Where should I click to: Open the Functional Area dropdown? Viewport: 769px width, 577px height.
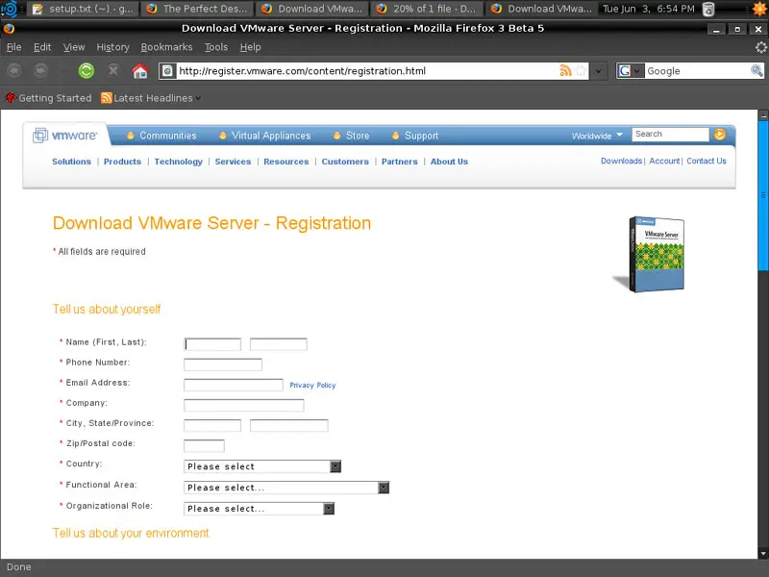coord(286,488)
